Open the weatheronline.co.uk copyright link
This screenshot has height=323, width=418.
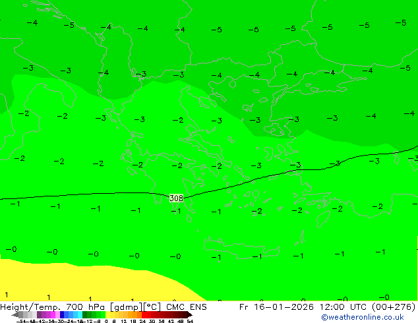[363, 317]
